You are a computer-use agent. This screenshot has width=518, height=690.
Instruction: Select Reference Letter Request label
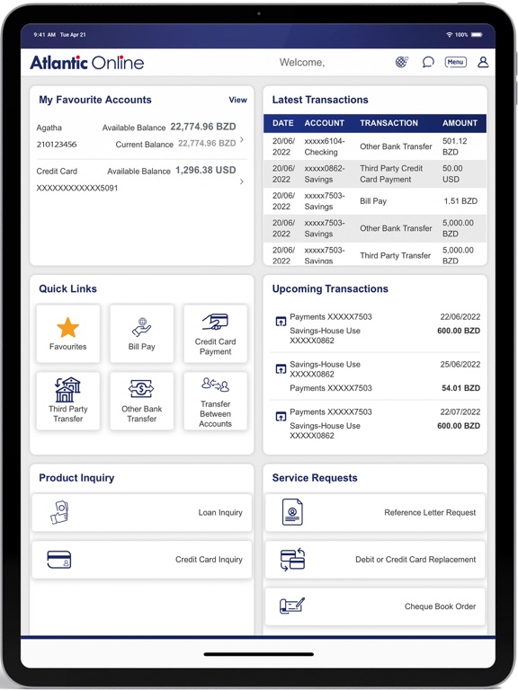(x=430, y=513)
